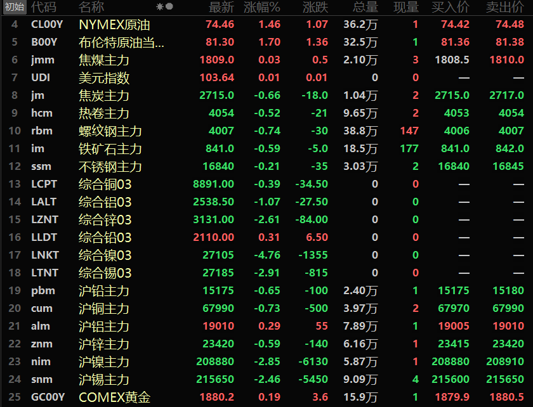Sort by 最新 column header

pyautogui.click(x=221, y=7)
